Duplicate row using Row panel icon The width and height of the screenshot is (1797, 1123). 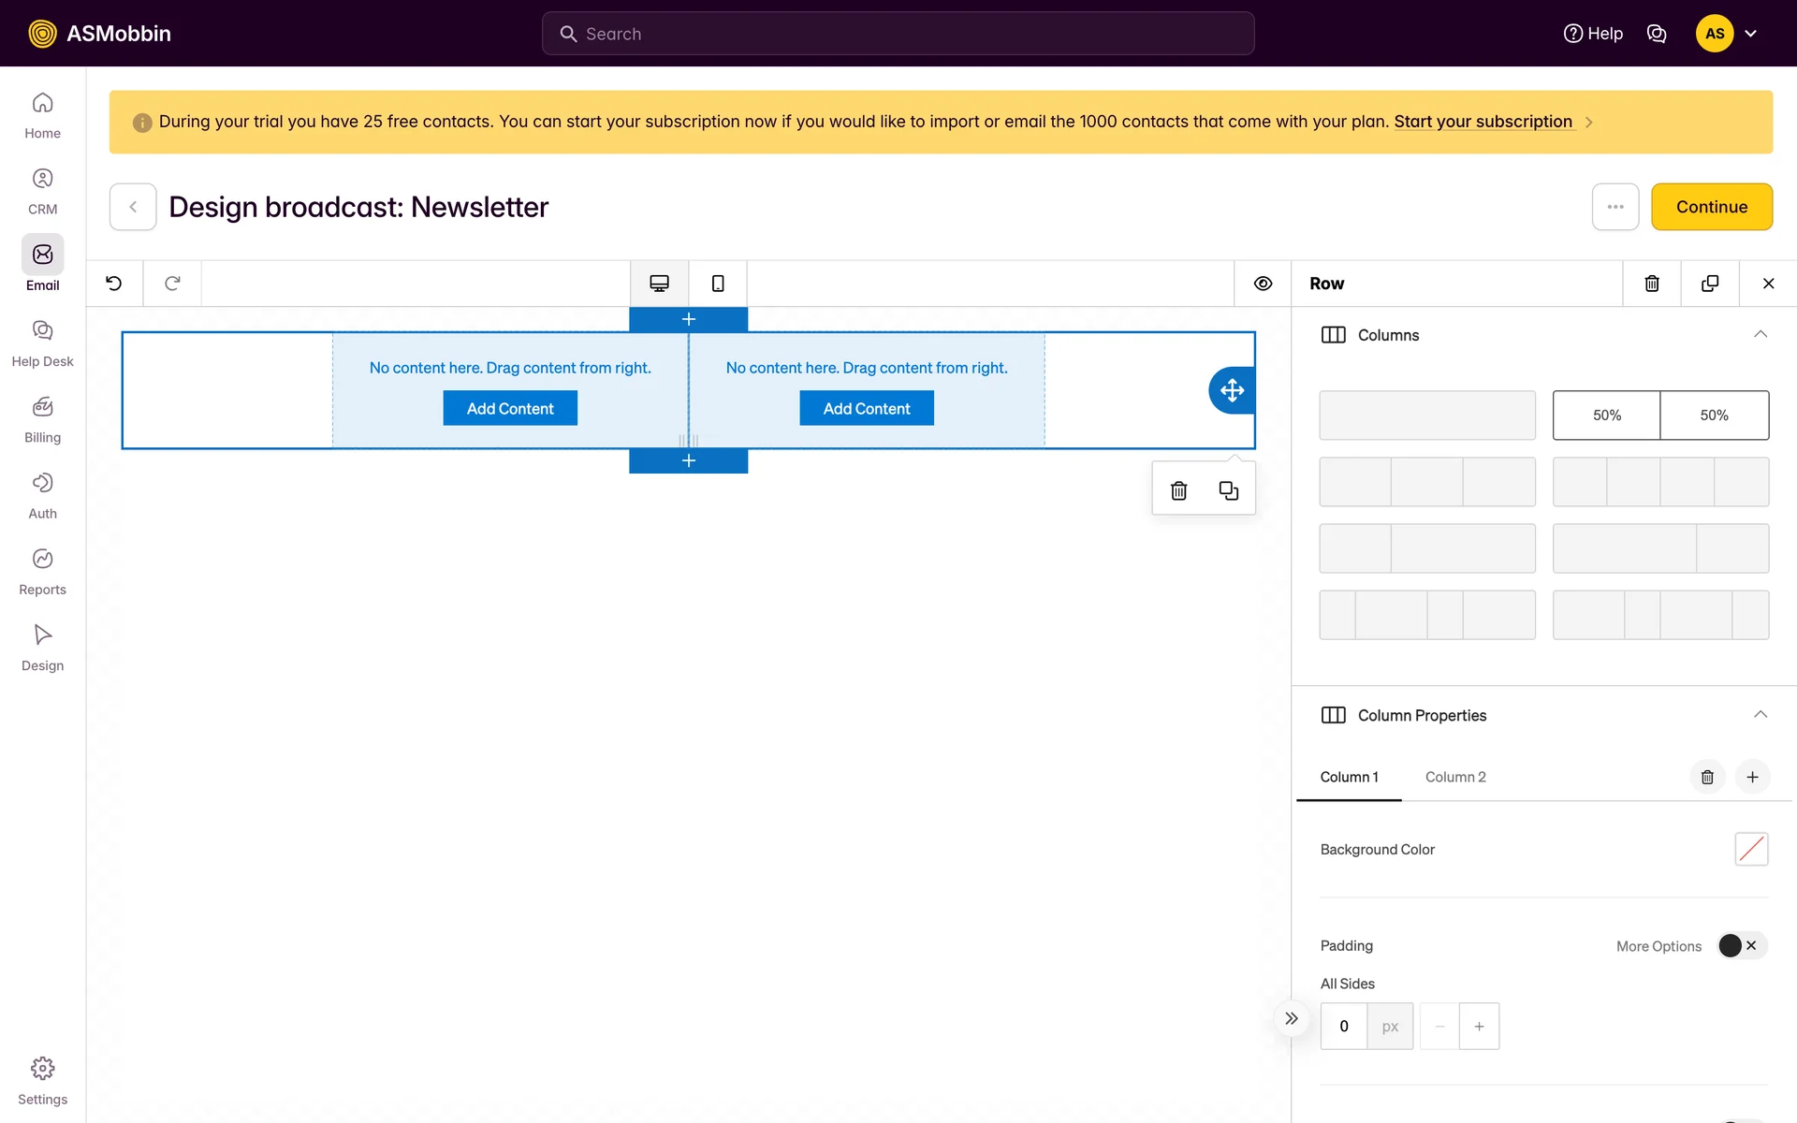(1710, 284)
